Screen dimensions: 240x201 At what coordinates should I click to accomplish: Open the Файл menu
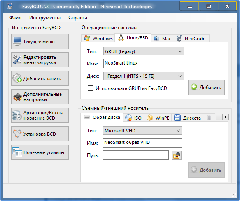tap(15, 18)
